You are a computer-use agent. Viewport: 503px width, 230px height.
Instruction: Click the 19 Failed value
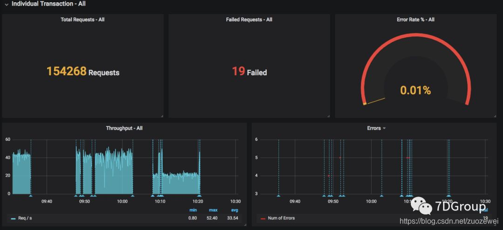(x=249, y=72)
